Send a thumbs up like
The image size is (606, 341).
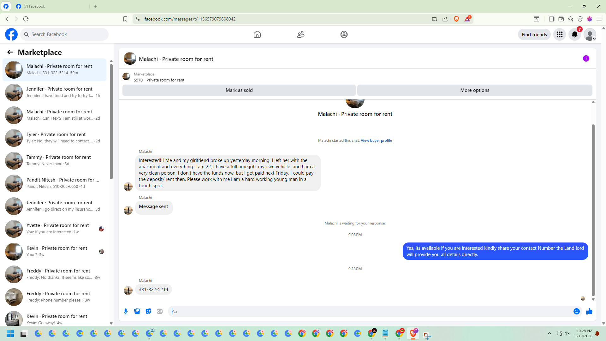[589, 312]
